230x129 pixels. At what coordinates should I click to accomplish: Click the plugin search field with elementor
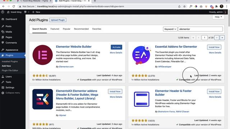click(x=201, y=29)
